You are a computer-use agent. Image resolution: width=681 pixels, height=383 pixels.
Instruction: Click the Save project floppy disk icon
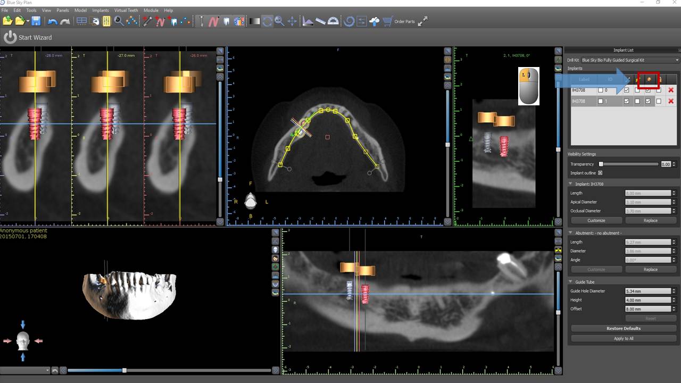pyautogui.click(x=36, y=21)
